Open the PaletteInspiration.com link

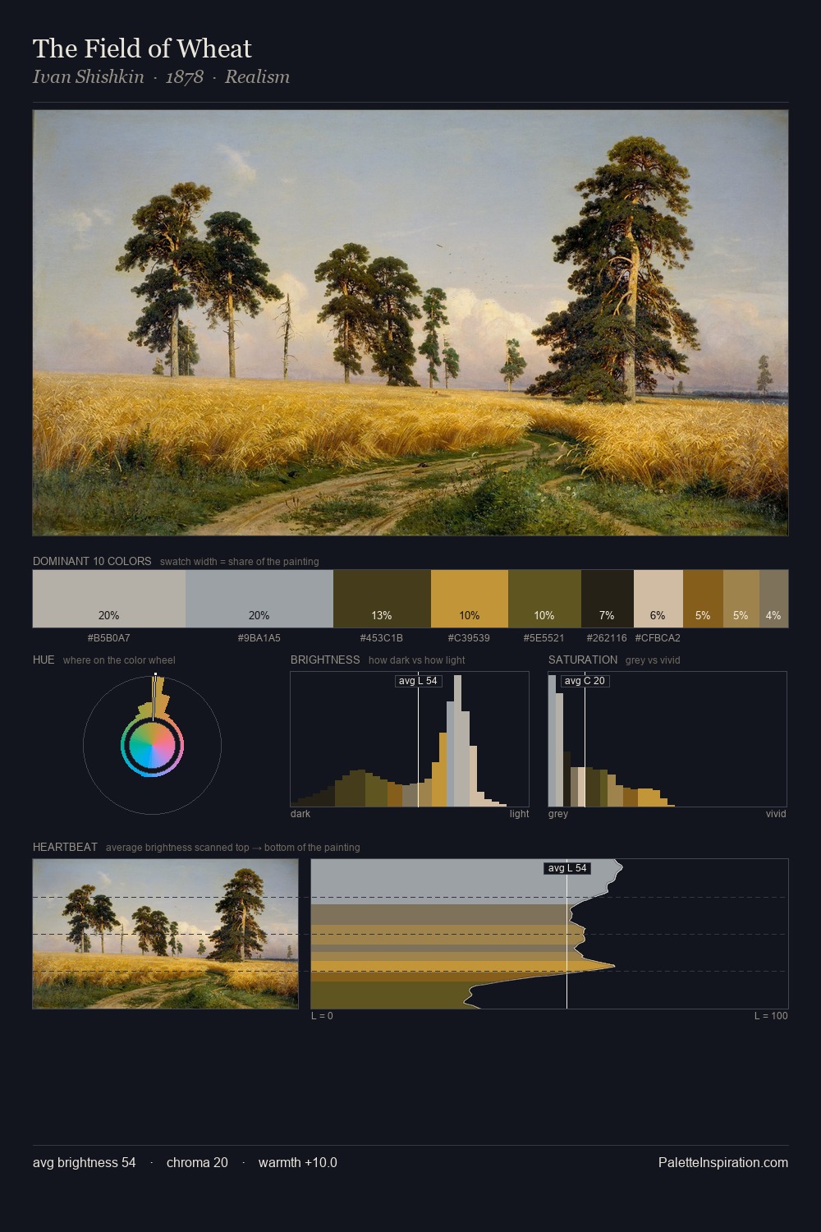point(723,1162)
